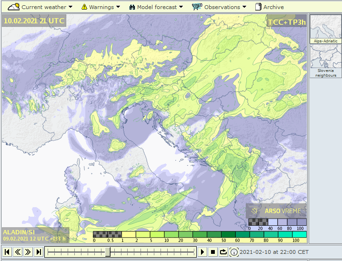Image resolution: width=342 pixels, height=261 pixels.
Task: Step forward one forecast frame
Action: click(x=29, y=252)
